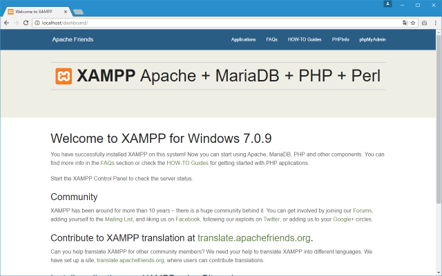The width and height of the screenshot is (442, 276).
Task: Click the Community heading
Action: tap(74, 197)
